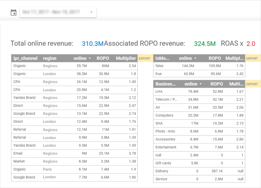
Task: Select the Gift cards row
Action: [199, 163]
